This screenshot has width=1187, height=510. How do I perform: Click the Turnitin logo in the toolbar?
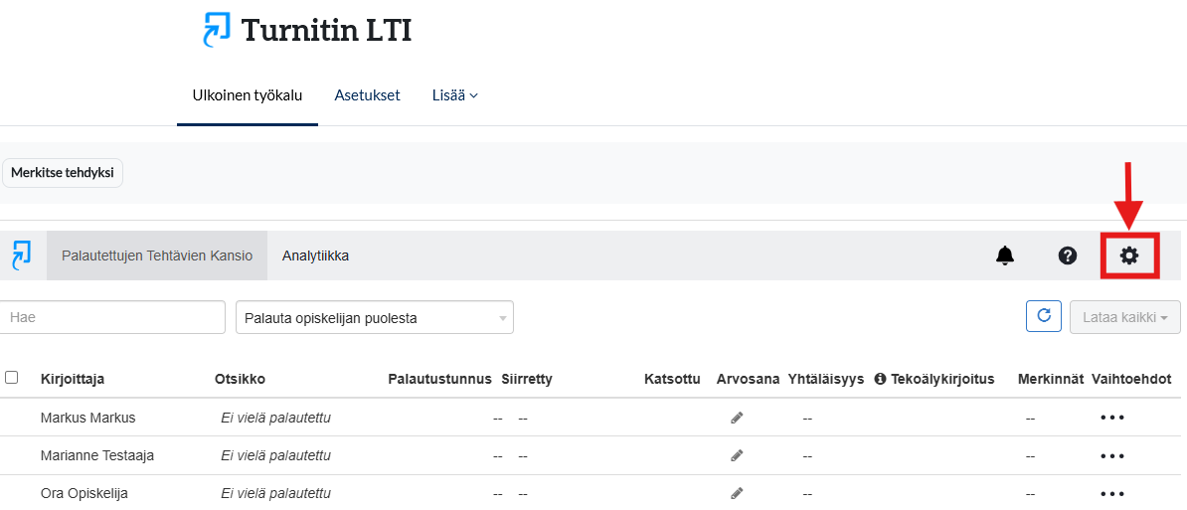click(x=21, y=255)
